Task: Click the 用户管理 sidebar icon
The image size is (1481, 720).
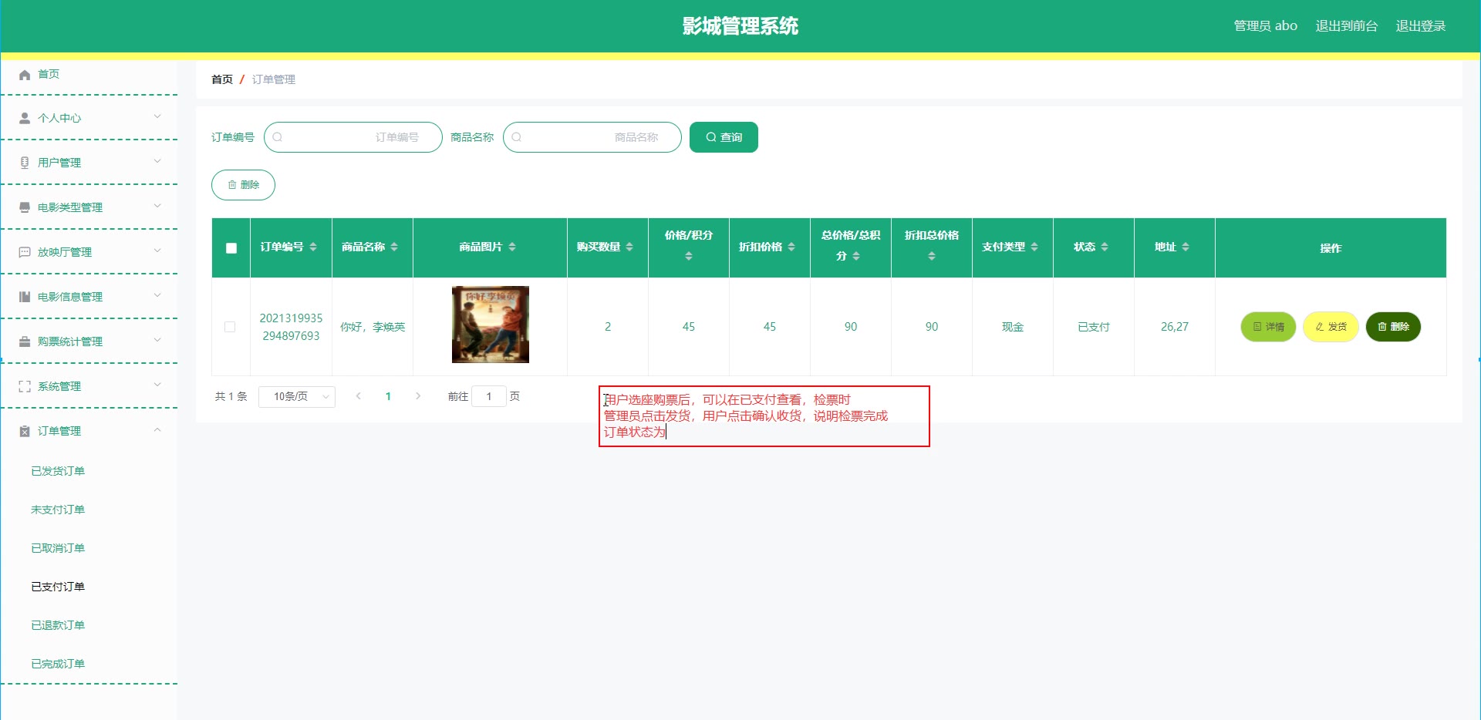Action: pos(25,163)
